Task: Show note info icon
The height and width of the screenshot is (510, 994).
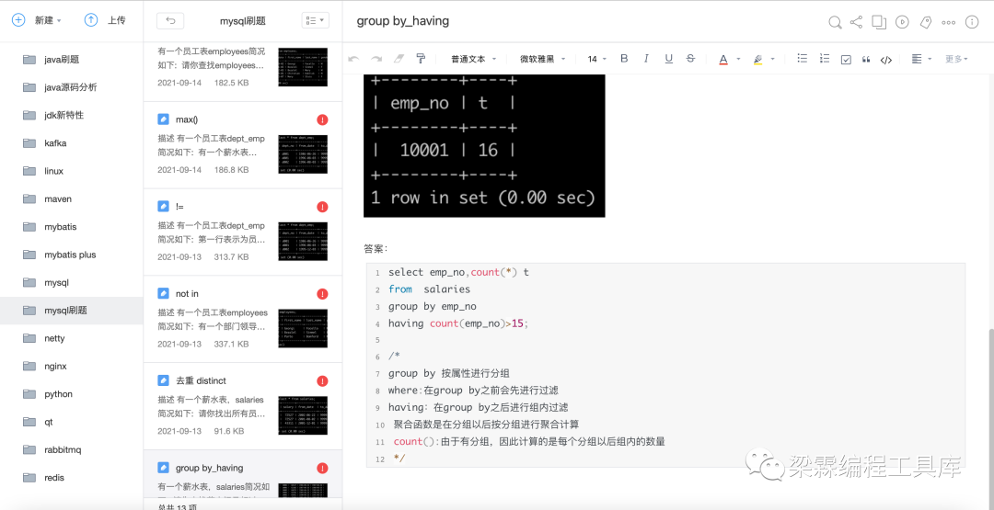Action: pos(972,22)
